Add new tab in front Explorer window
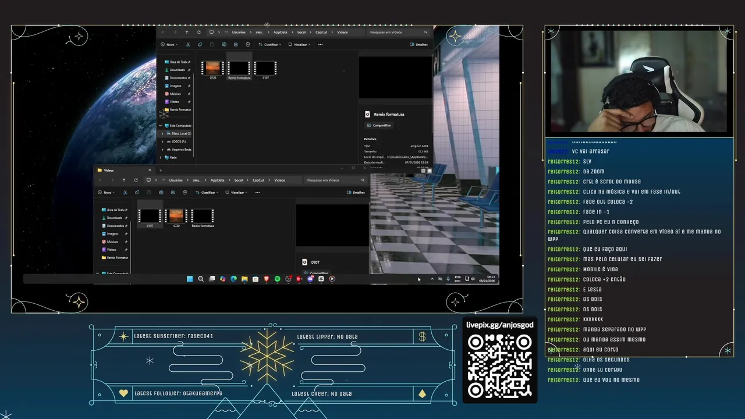 tap(161, 170)
